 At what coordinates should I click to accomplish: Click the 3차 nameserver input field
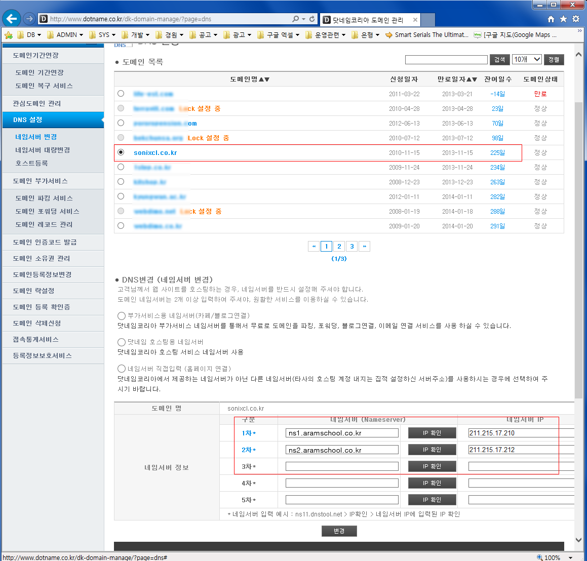coord(342,466)
